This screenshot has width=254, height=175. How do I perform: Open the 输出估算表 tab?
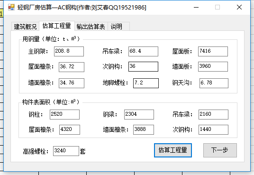click(x=91, y=27)
